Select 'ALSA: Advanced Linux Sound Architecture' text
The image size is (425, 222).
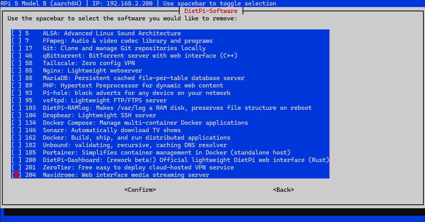click(x=112, y=33)
